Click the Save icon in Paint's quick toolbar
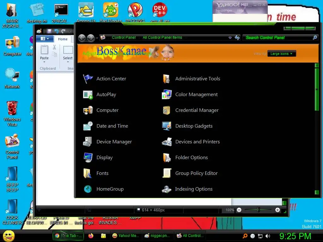 click(x=49, y=31)
